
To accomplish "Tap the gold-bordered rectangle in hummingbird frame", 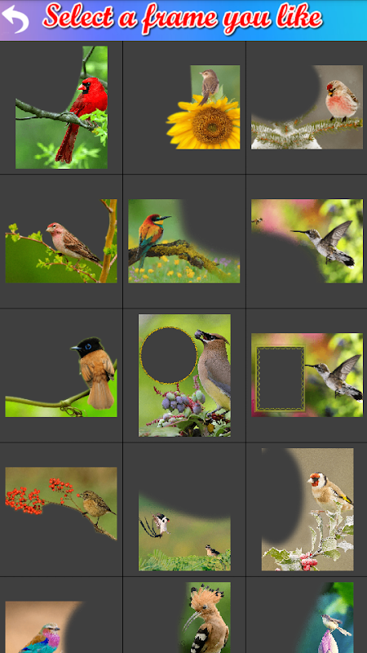I will pyautogui.click(x=281, y=379).
